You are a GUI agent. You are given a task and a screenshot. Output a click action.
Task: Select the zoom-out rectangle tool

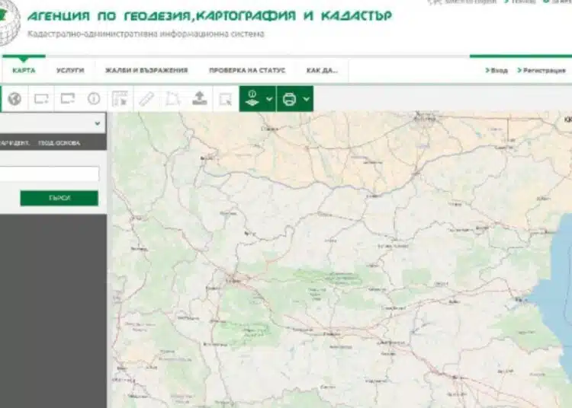coord(68,99)
